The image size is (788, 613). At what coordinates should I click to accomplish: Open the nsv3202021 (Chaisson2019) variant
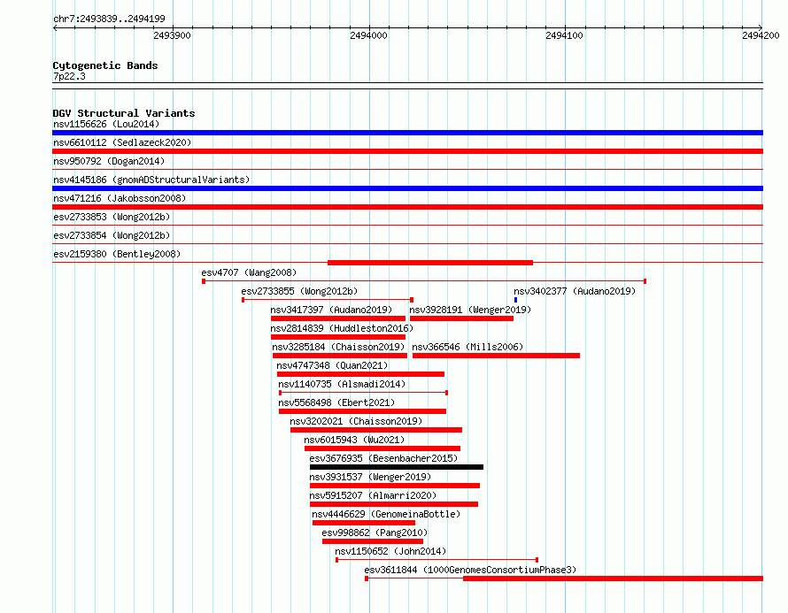[x=356, y=421]
